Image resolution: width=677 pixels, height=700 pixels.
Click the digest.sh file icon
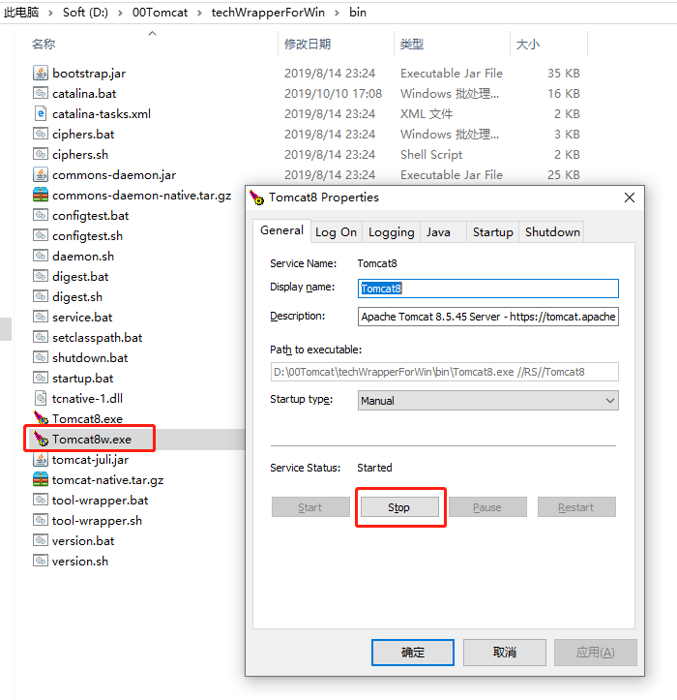tap(41, 296)
